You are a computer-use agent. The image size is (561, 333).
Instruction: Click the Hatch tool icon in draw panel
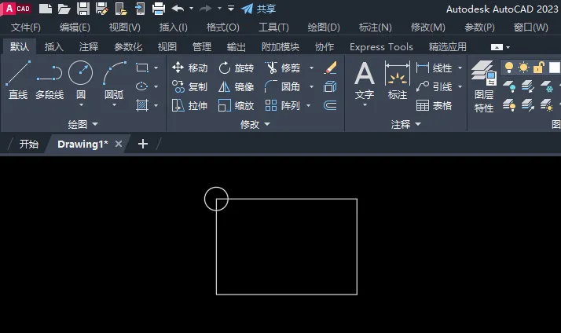click(142, 105)
